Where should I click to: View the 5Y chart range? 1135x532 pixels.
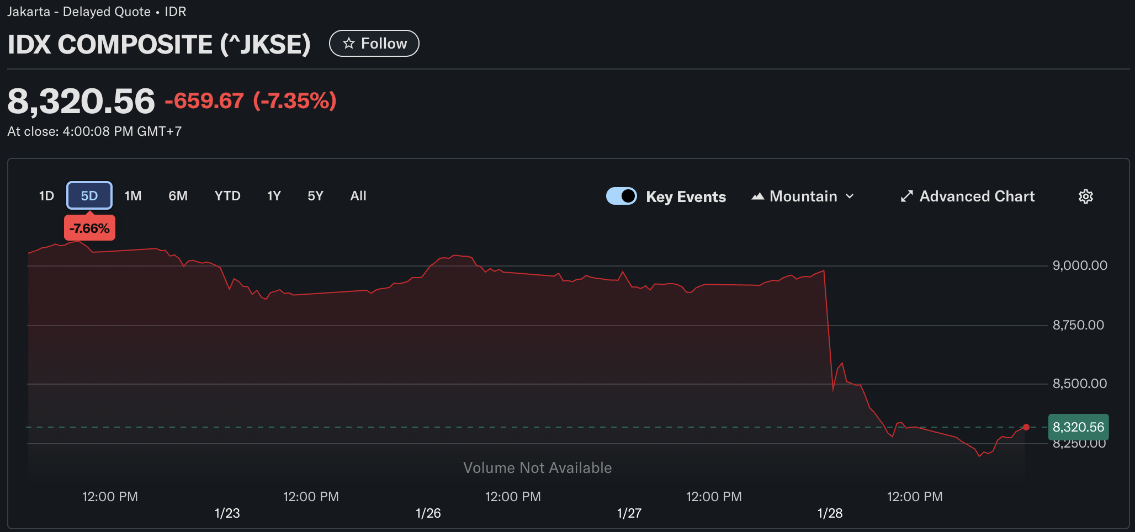point(315,196)
